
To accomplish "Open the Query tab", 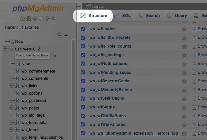I will pos(176,15).
